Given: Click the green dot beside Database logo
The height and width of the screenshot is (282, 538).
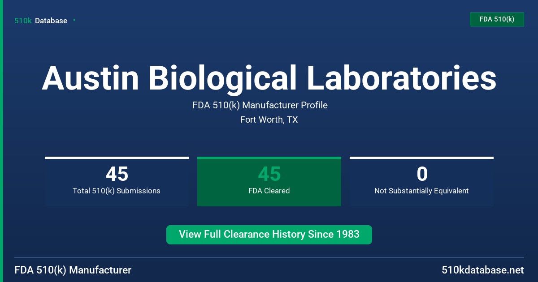Looking at the screenshot, I should (74, 20).
